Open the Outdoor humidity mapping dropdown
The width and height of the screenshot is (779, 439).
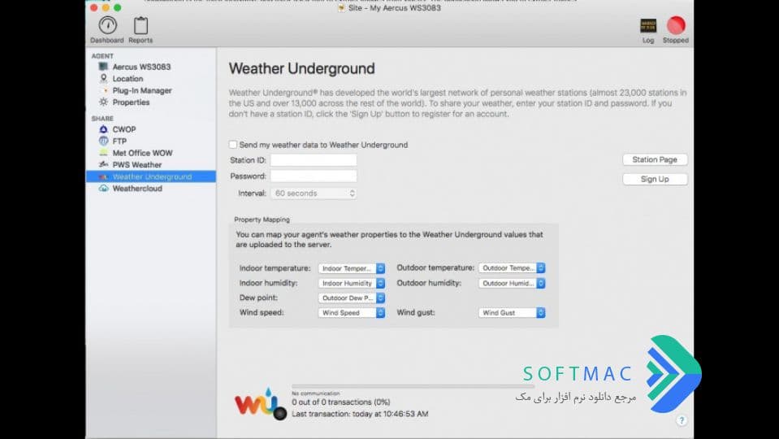coord(512,284)
